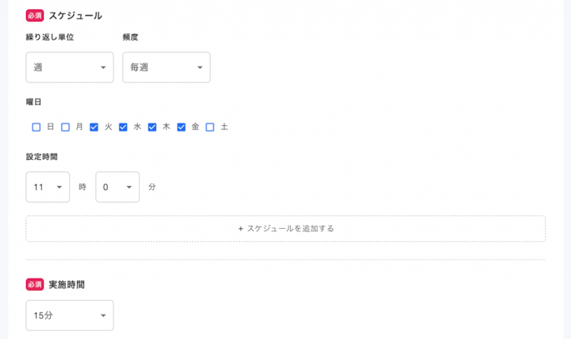The height and width of the screenshot is (339, 571).
Task: Check the 土 (Saturday) checkbox
Action: 210,127
